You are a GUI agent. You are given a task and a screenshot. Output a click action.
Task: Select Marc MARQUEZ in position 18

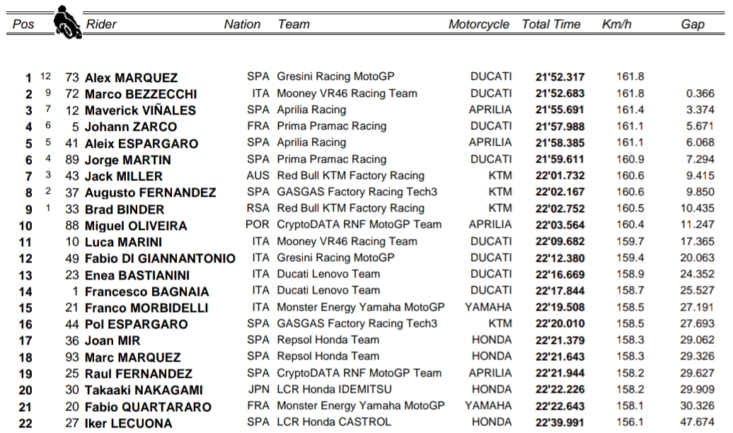pos(132,358)
